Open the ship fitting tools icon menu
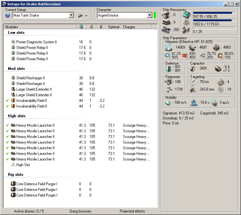The height and width of the screenshot is (215, 241). (x=83, y=15)
